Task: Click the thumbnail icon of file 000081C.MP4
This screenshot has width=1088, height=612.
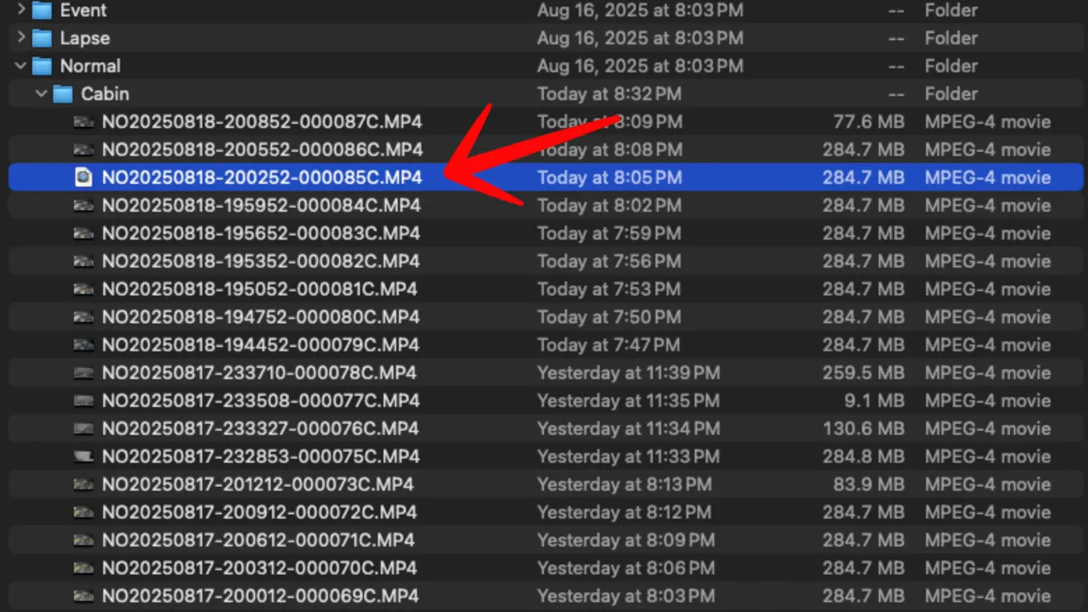Action: coord(83,289)
